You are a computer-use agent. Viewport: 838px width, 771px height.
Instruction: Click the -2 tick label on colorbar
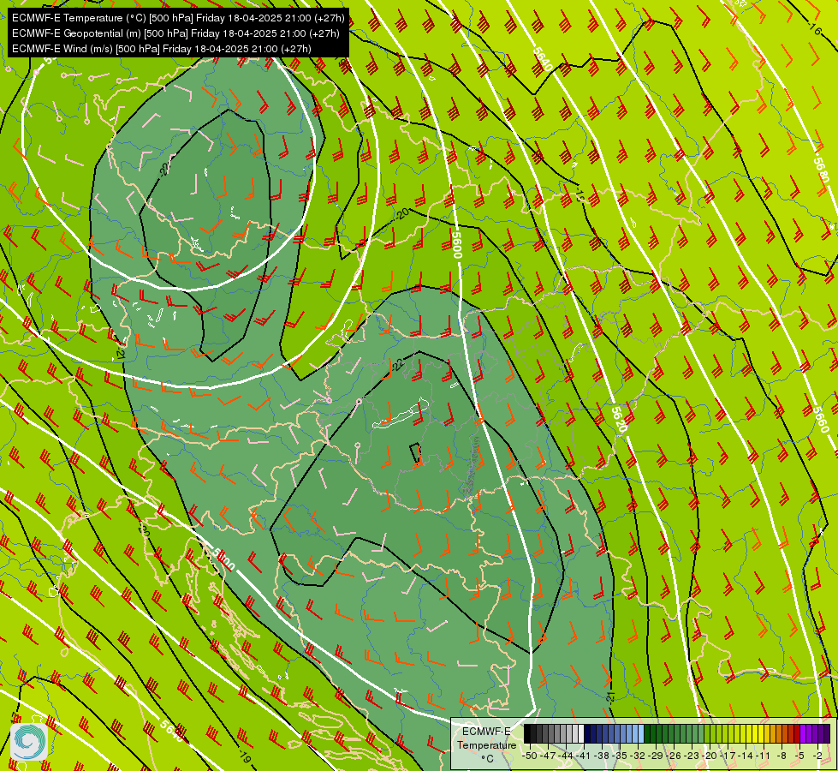[818, 756]
